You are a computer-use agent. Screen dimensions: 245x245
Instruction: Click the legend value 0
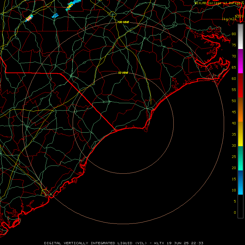click(x=235, y=213)
